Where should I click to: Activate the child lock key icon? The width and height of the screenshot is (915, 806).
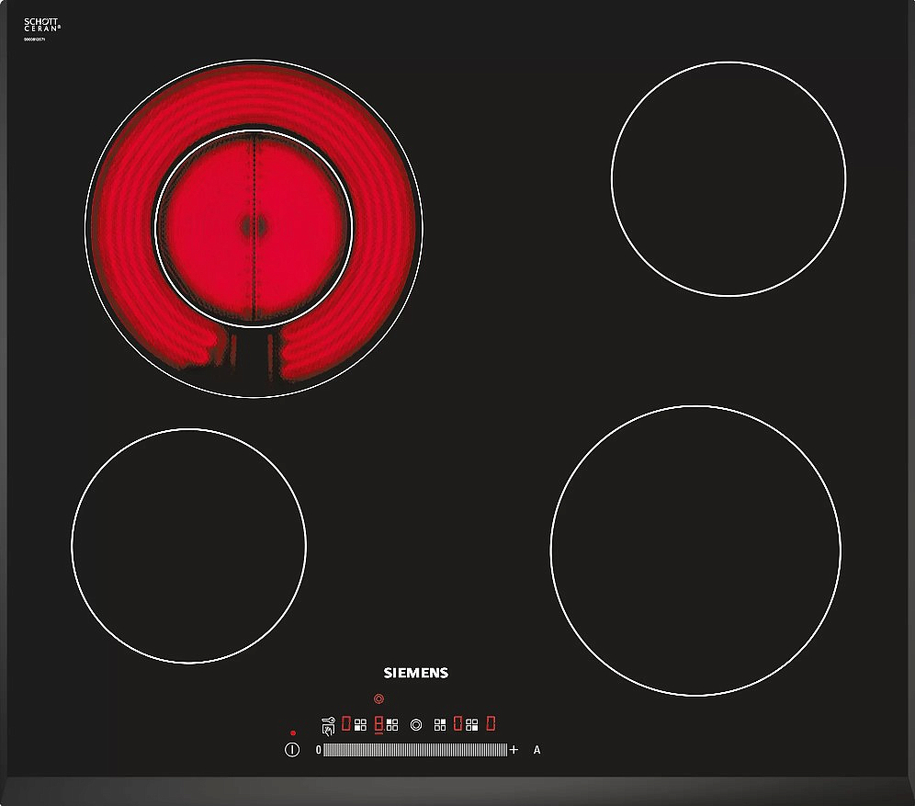pyautogui.click(x=328, y=725)
